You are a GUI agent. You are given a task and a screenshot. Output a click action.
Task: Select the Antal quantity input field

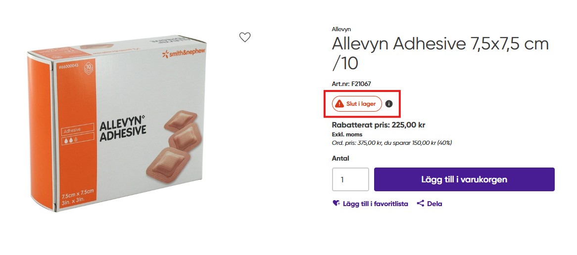click(x=350, y=179)
